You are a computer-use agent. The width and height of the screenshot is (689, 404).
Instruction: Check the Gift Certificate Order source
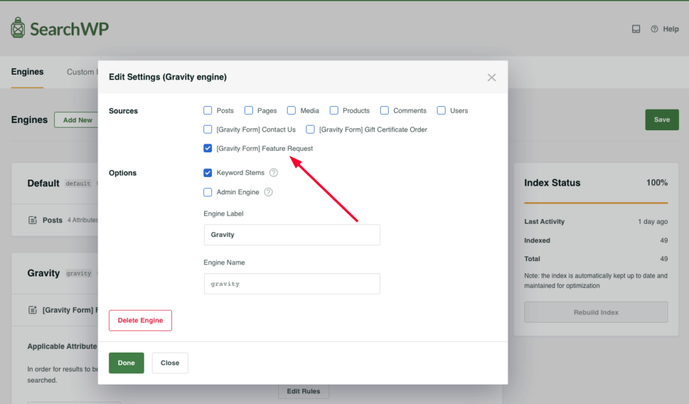(310, 130)
